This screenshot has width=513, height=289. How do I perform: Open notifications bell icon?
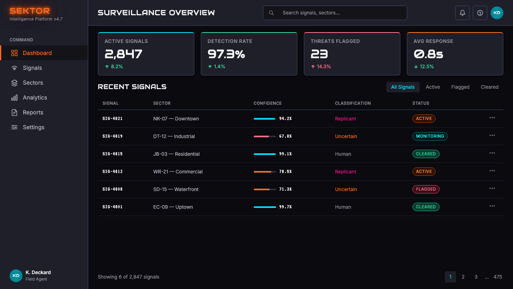point(463,13)
